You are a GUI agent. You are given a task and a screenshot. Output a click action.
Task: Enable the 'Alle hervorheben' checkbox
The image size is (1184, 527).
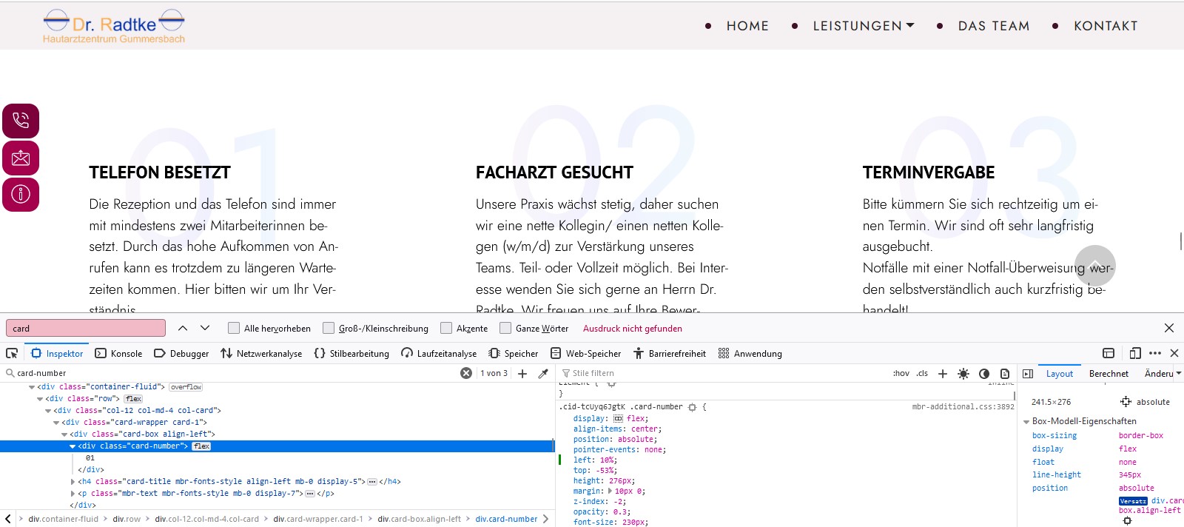click(234, 328)
